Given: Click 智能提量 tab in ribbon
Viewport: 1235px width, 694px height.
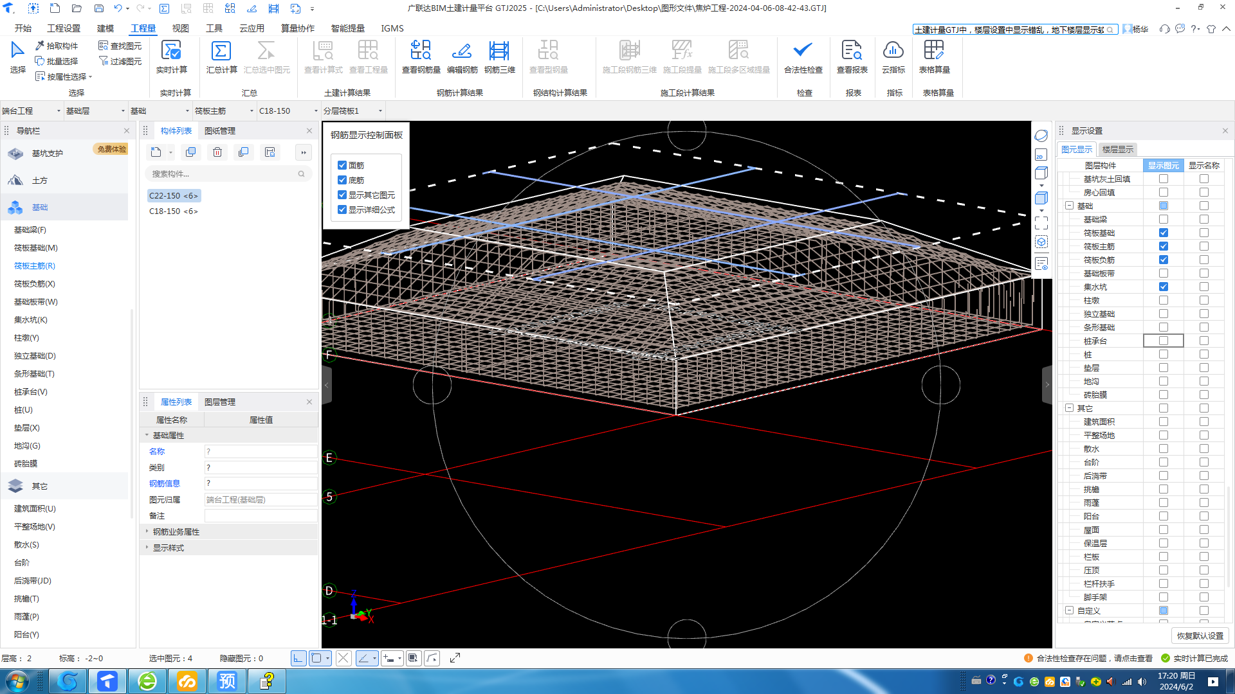Looking at the screenshot, I should tap(348, 28).
